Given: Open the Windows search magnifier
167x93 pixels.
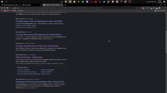Looking at the screenshot, I should (6, 2).
